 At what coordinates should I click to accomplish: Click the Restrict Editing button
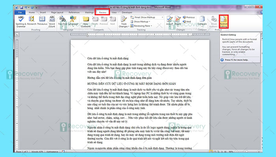pyautogui.click(x=224, y=22)
